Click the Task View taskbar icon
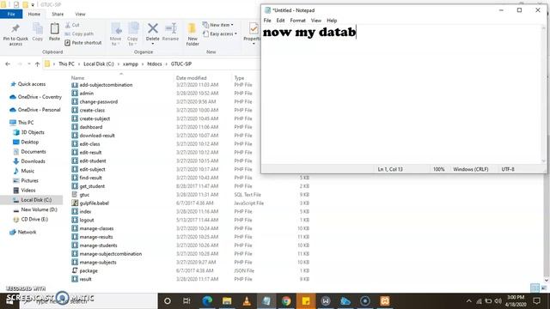Screen dimensions: 550x309 tap(186, 300)
